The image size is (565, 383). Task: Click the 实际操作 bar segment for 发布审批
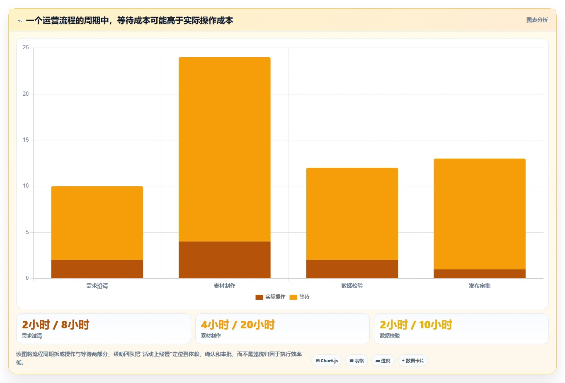[x=480, y=274]
